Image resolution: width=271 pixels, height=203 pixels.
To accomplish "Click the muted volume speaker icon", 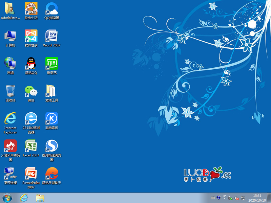I will pyautogui.click(x=236, y=198).
